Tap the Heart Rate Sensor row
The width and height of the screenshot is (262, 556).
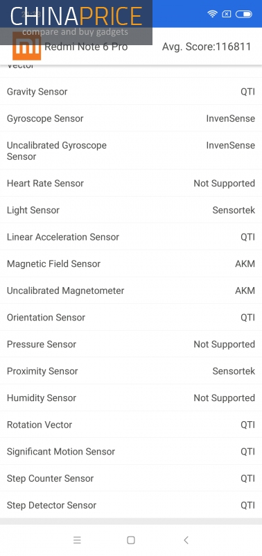(131, 183)
